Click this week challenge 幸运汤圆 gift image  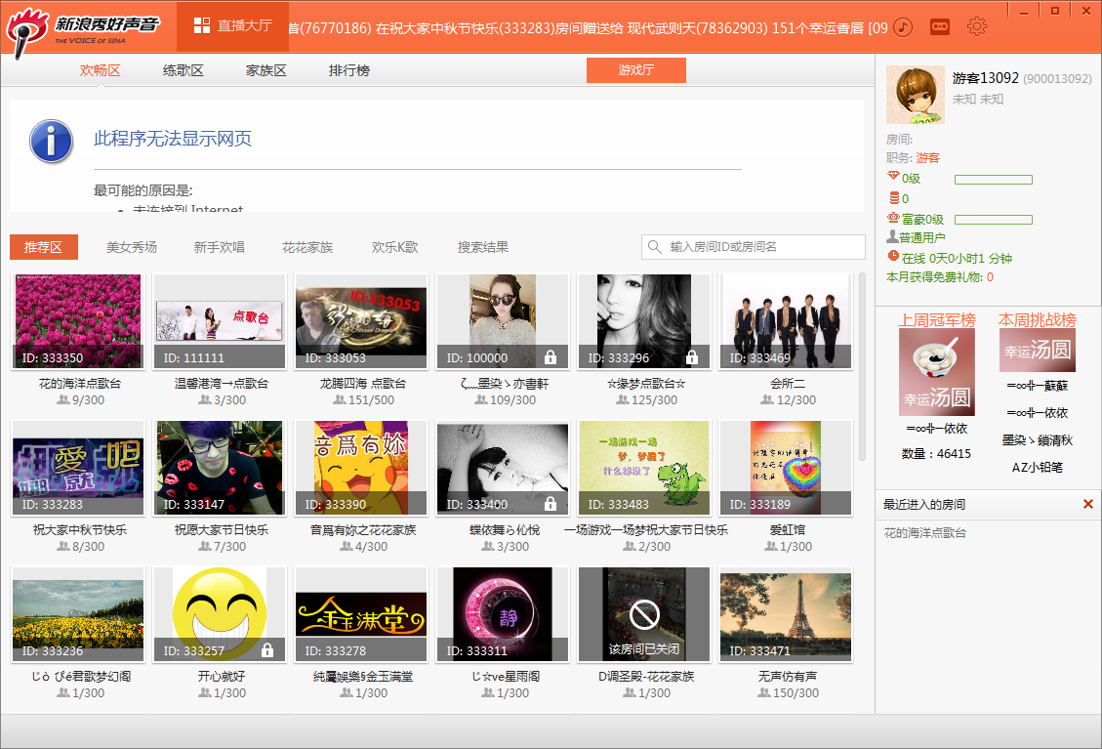click(1038, 351)
